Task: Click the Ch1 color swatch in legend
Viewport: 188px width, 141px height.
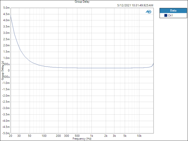Action: click(166, 15)
